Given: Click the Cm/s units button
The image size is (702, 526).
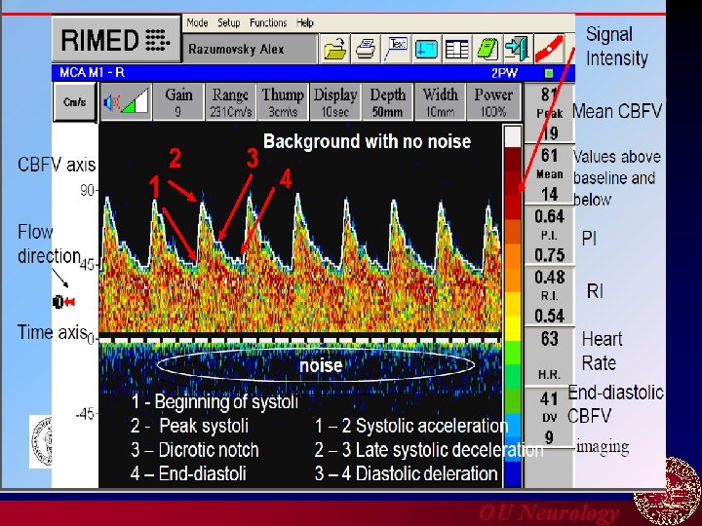Looking at the screenshot, I should [75, 102].
